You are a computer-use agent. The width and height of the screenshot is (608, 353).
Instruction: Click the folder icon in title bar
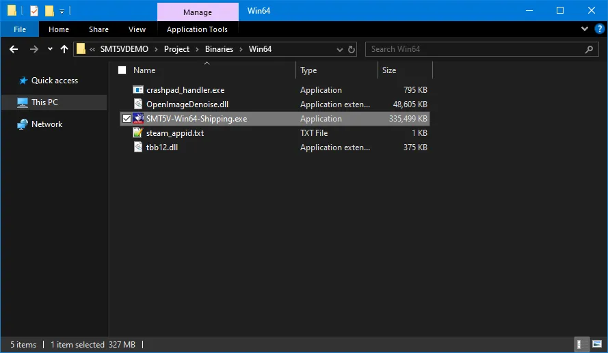[x=12, y=10]
